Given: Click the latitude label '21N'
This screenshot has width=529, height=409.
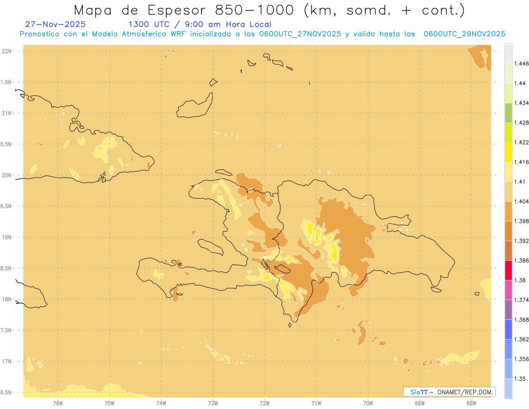Looking at the screenshot, I should click(x=7, y=113).
